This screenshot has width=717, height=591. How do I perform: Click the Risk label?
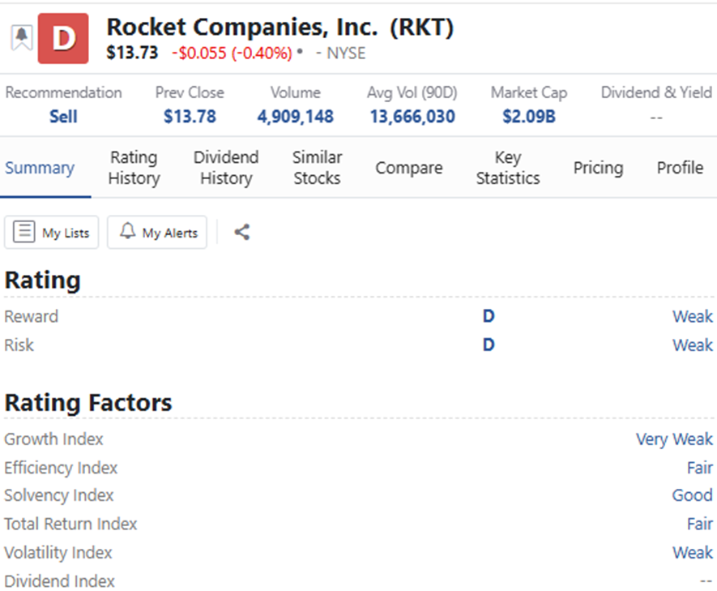pyautogui.click(x=19, y=345)
